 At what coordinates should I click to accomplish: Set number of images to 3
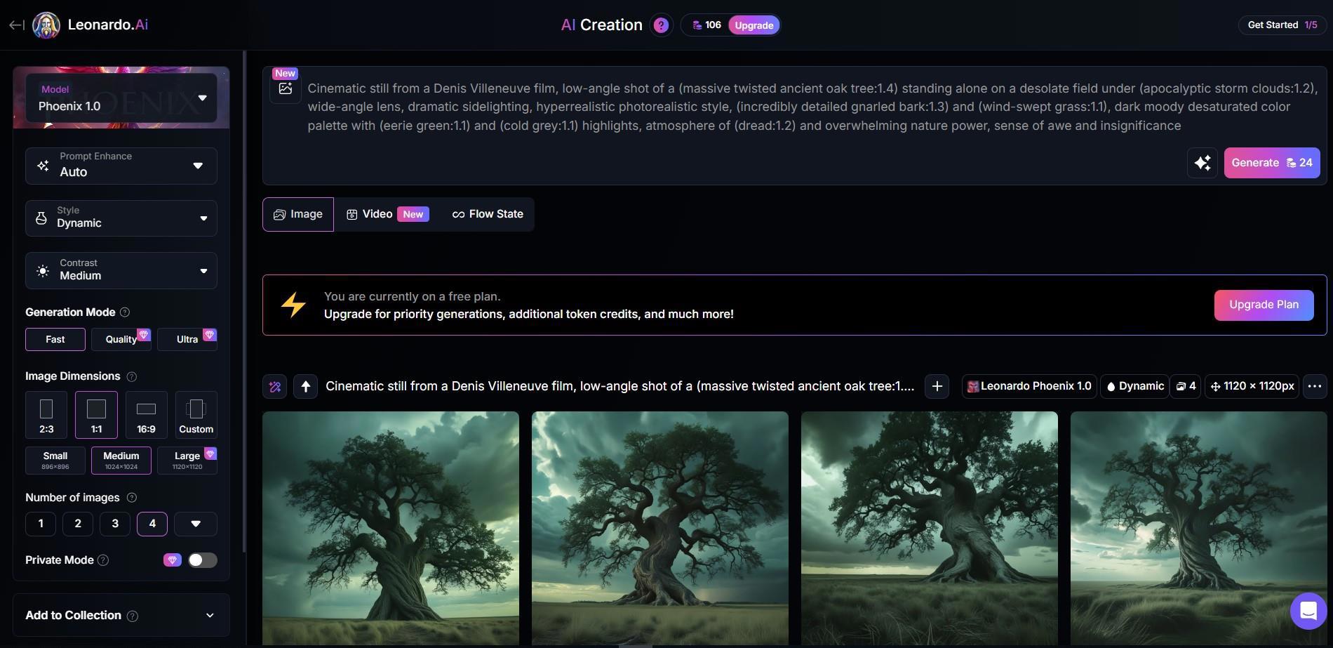[x=115, y=524]
